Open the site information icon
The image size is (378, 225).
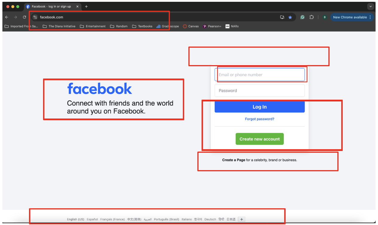pyautogui.click(x=35, y=17)
